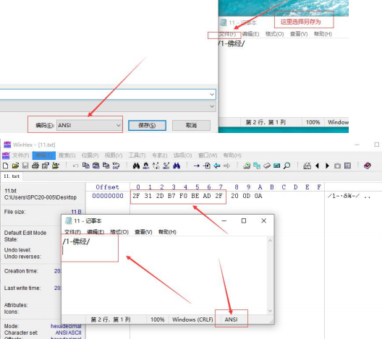Open the file Properties icon in WinHex toolbar
Image resolution: width=382 pixels, height=339 pixels.
46,166
